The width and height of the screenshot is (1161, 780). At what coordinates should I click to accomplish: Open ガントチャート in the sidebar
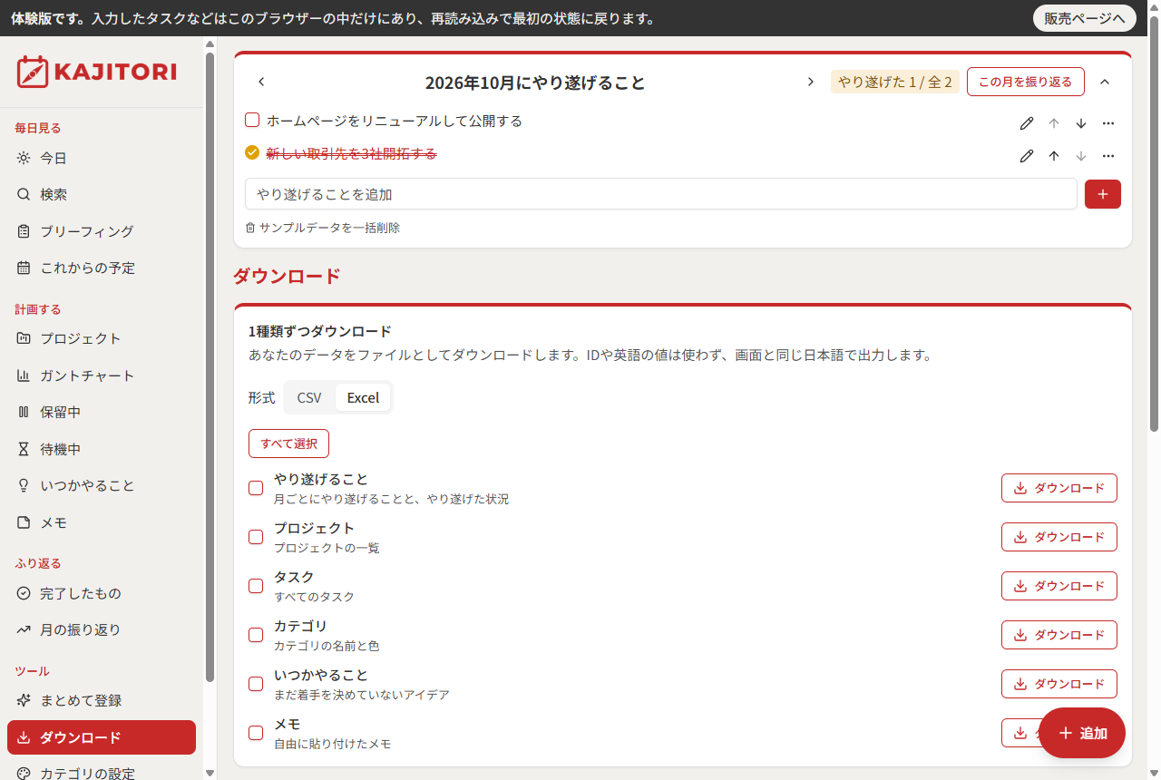coord(102,375)
